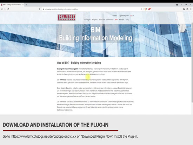Image resolution: width=193 pixels, height=145 pixels.
Task: Switch the site language to EN
Action: tap(133, 16)
